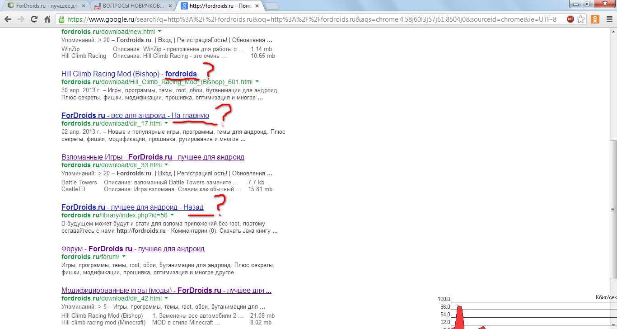Click the scrollbar up arrow
The image size is (617, 329).
tap(613, 31)
